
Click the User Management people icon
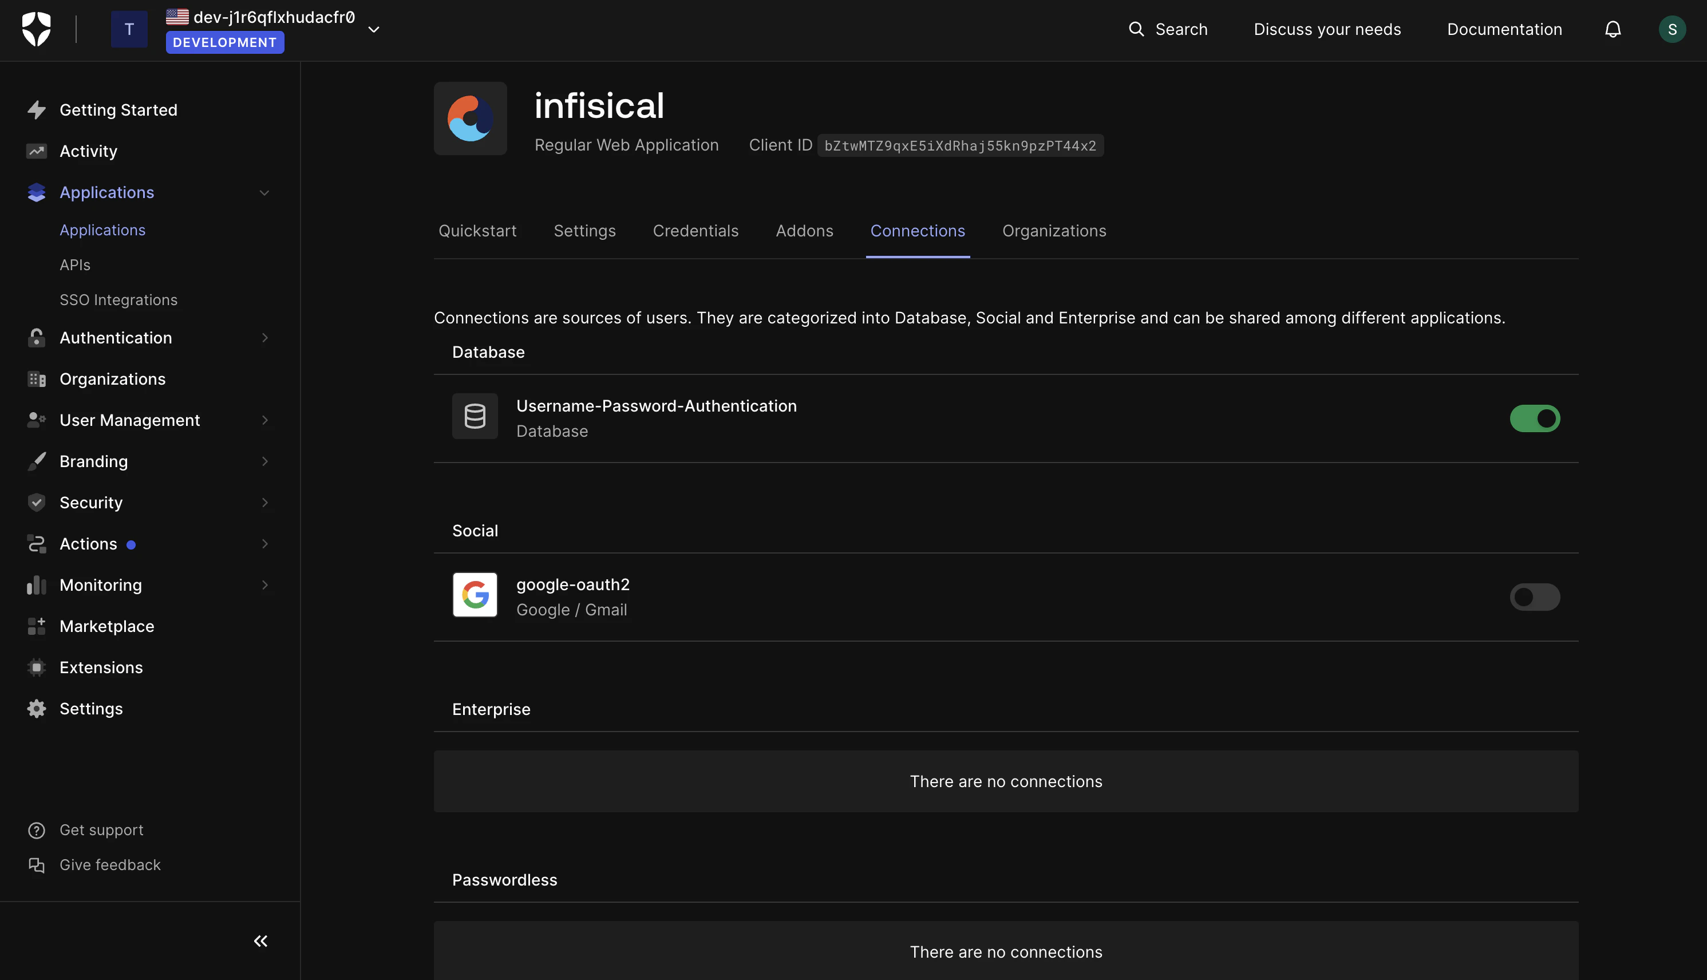point(36,420)
